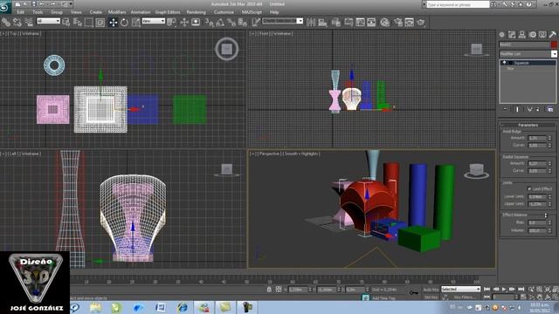Image resolution: width=559 pixels, height=314 pixels.
Task: Click the Play Animation button
Action: [504, 289]
